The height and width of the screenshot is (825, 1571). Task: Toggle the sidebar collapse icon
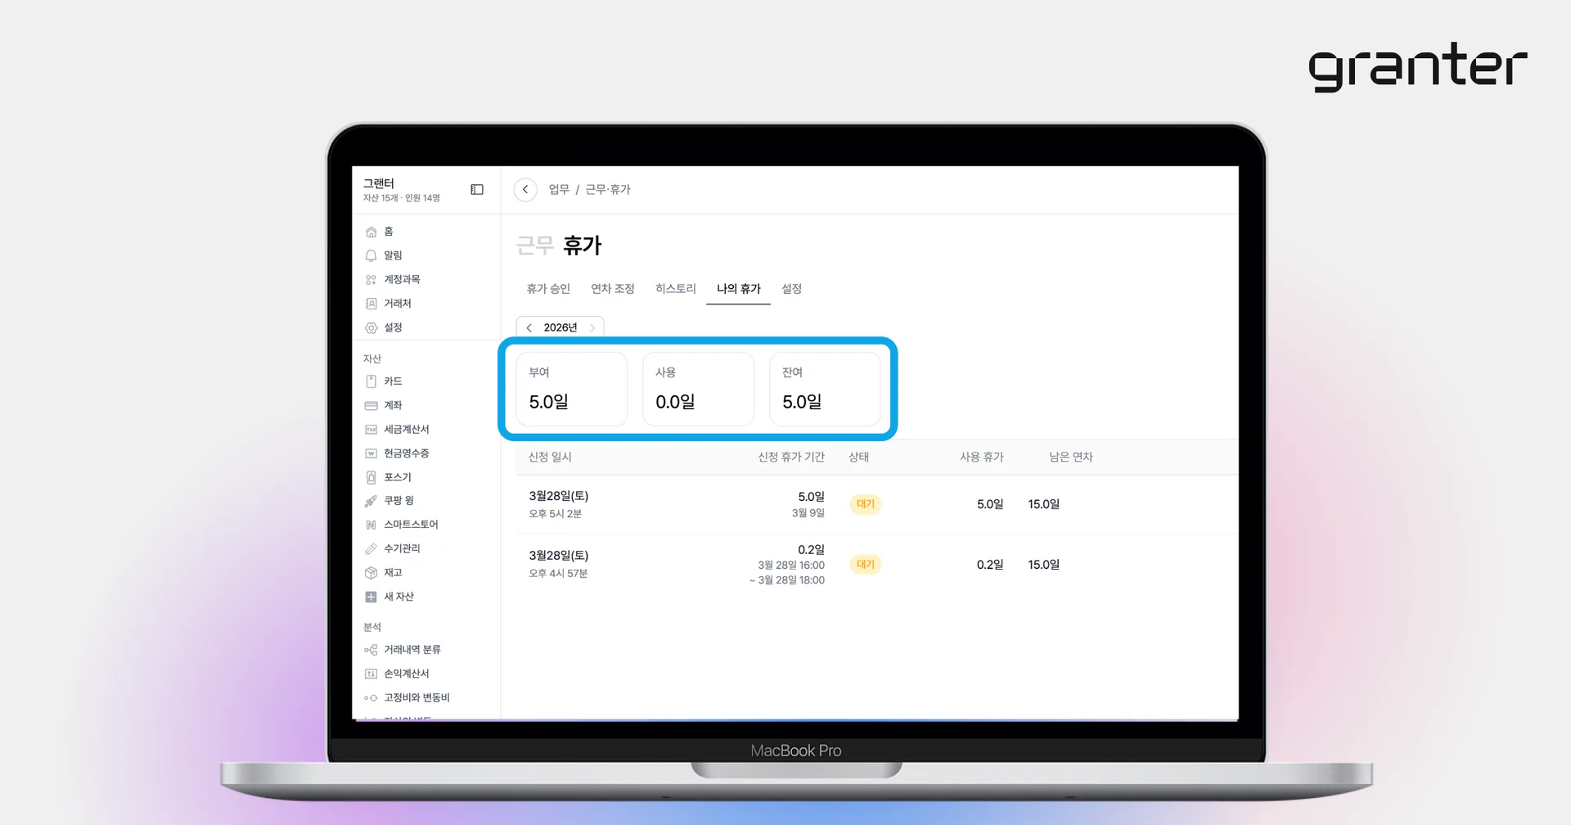pyautogui.click(x=477, y=190)
